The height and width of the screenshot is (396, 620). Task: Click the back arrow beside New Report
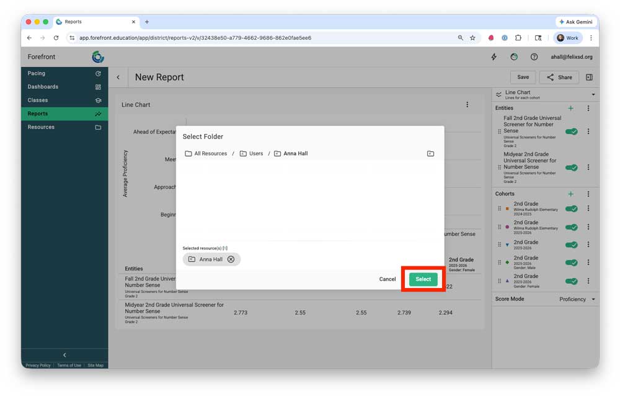118,78
